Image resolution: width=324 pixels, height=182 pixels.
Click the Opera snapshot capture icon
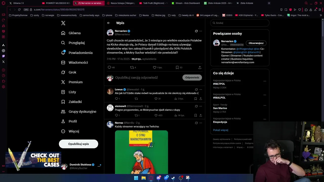[x=286, y=10]
